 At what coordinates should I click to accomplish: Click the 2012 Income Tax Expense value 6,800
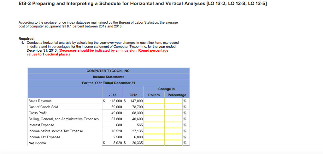(138, 137)
